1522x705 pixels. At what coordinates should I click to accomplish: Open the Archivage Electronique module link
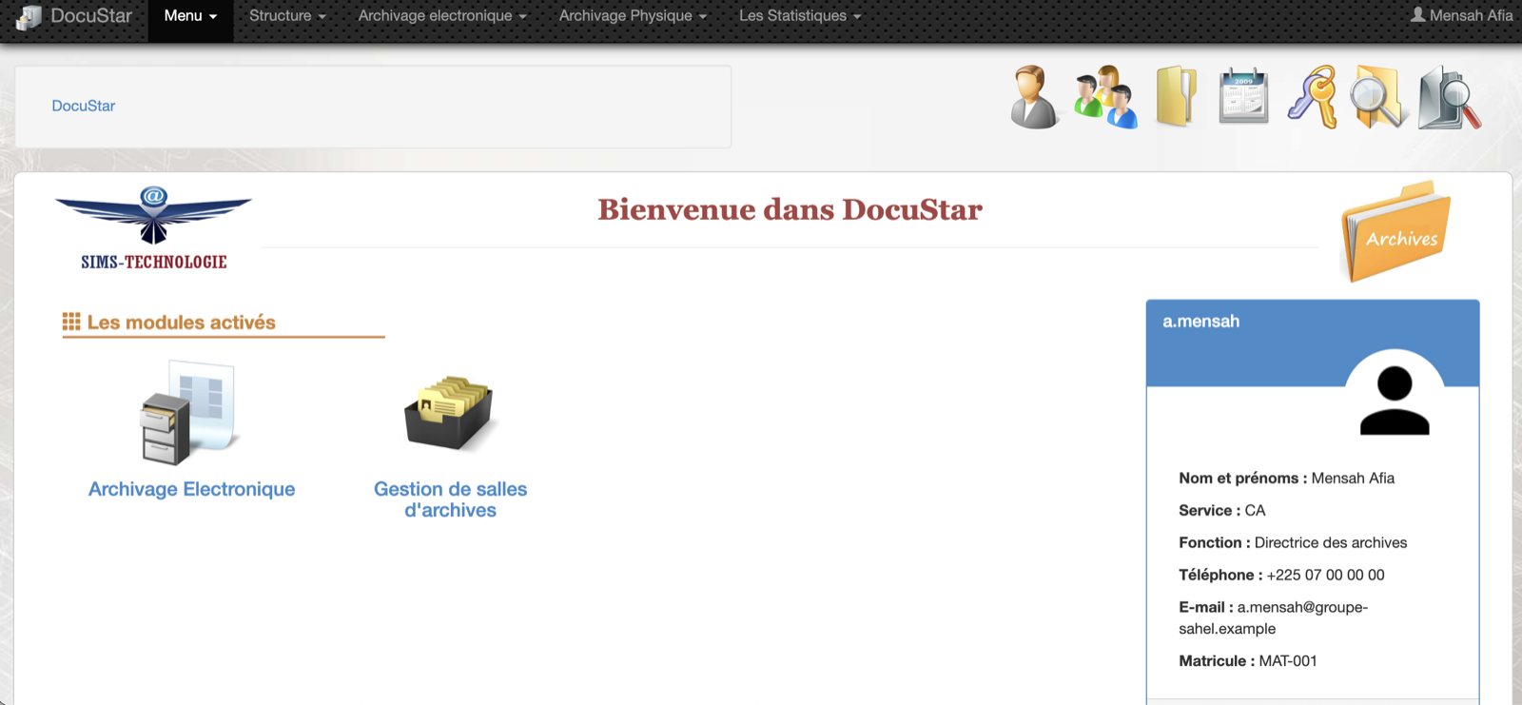coord(192,489)
